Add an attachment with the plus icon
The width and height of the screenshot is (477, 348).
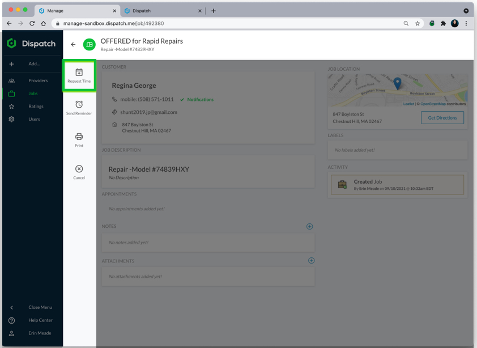pos(311,261)
